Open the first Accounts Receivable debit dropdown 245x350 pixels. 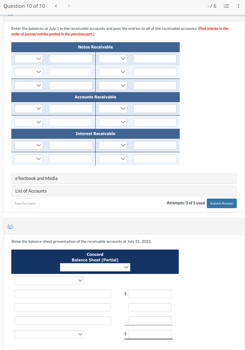(x=28, y=108)
